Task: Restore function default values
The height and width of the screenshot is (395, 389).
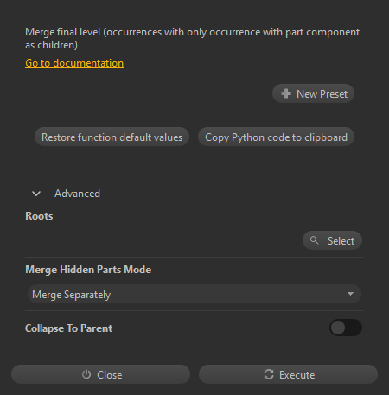Action: (x=112, y=137)
